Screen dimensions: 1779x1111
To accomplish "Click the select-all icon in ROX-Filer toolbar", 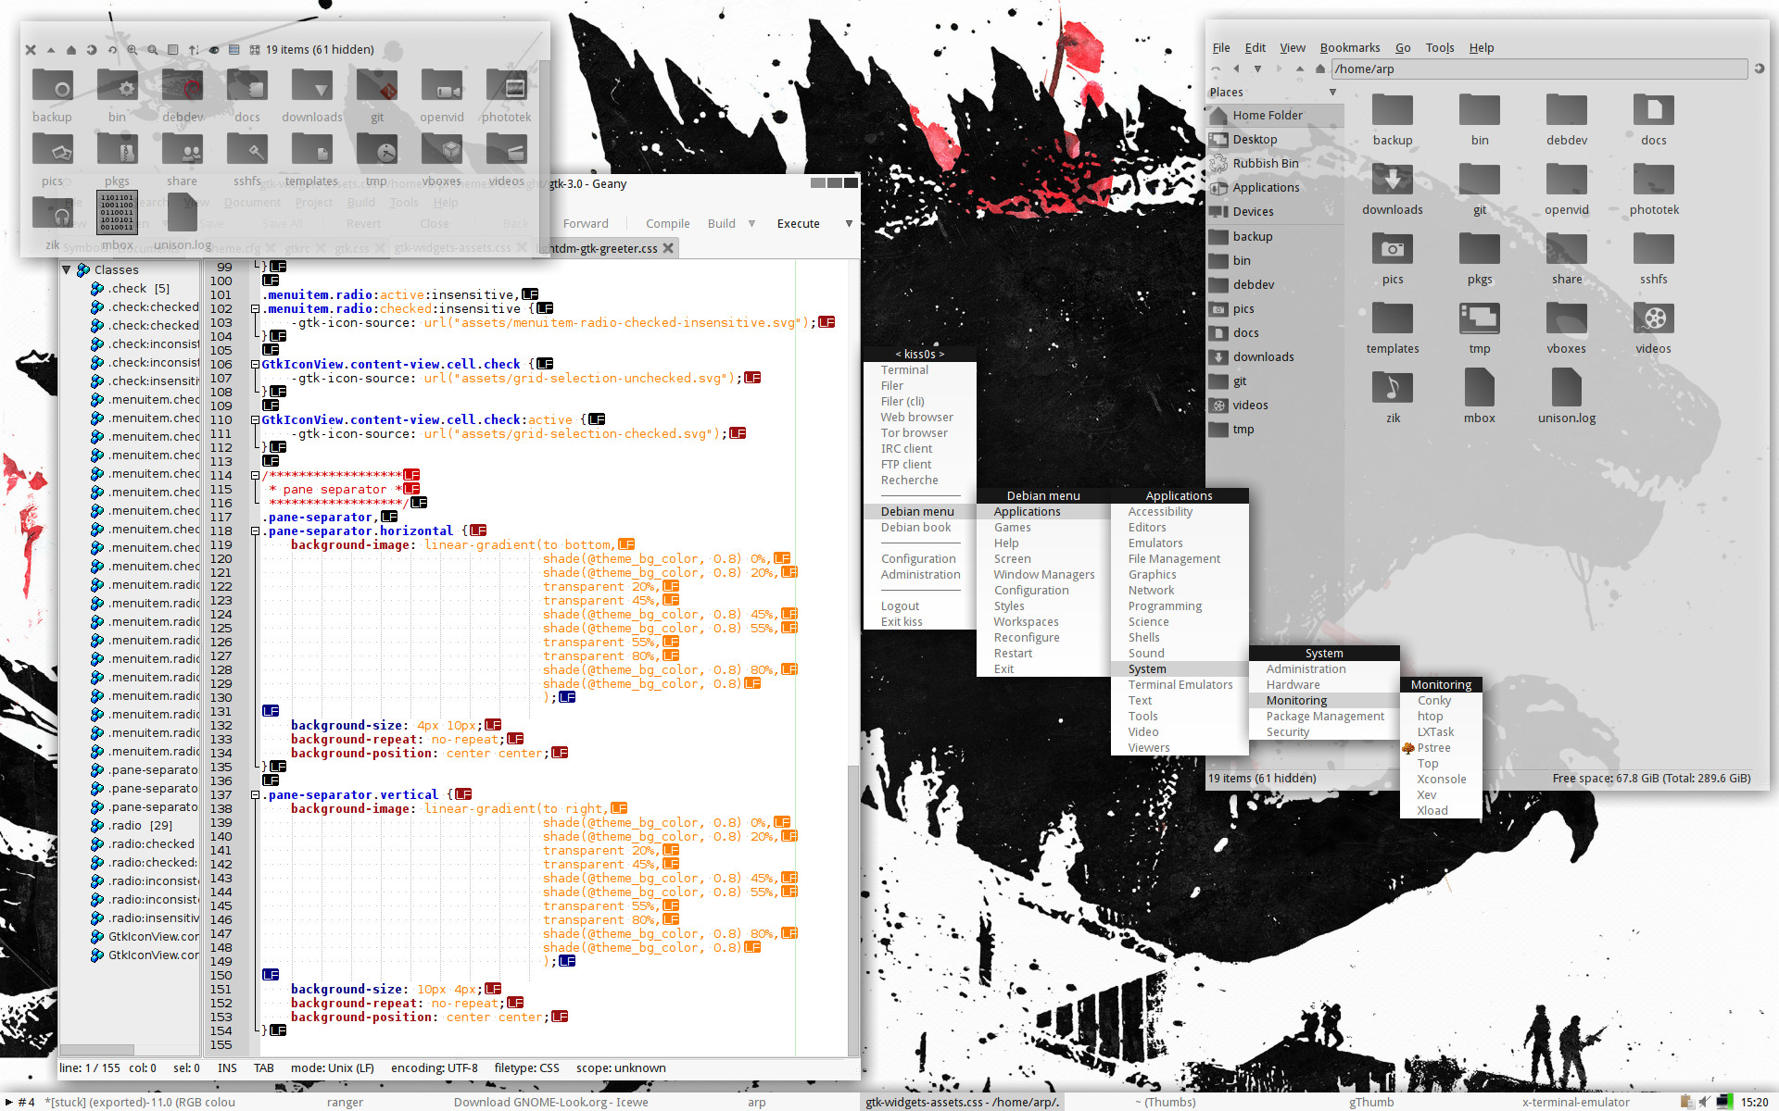I will (x=255, y=50).
